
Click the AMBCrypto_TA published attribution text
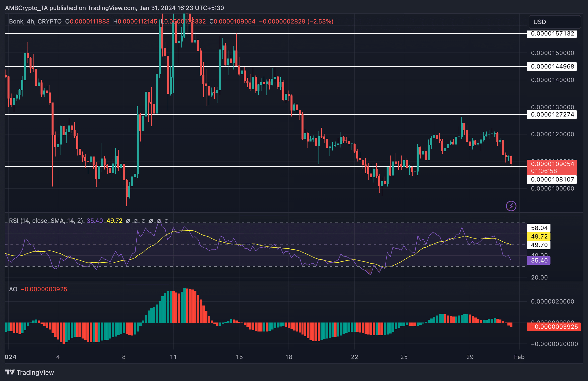[114, 8]
